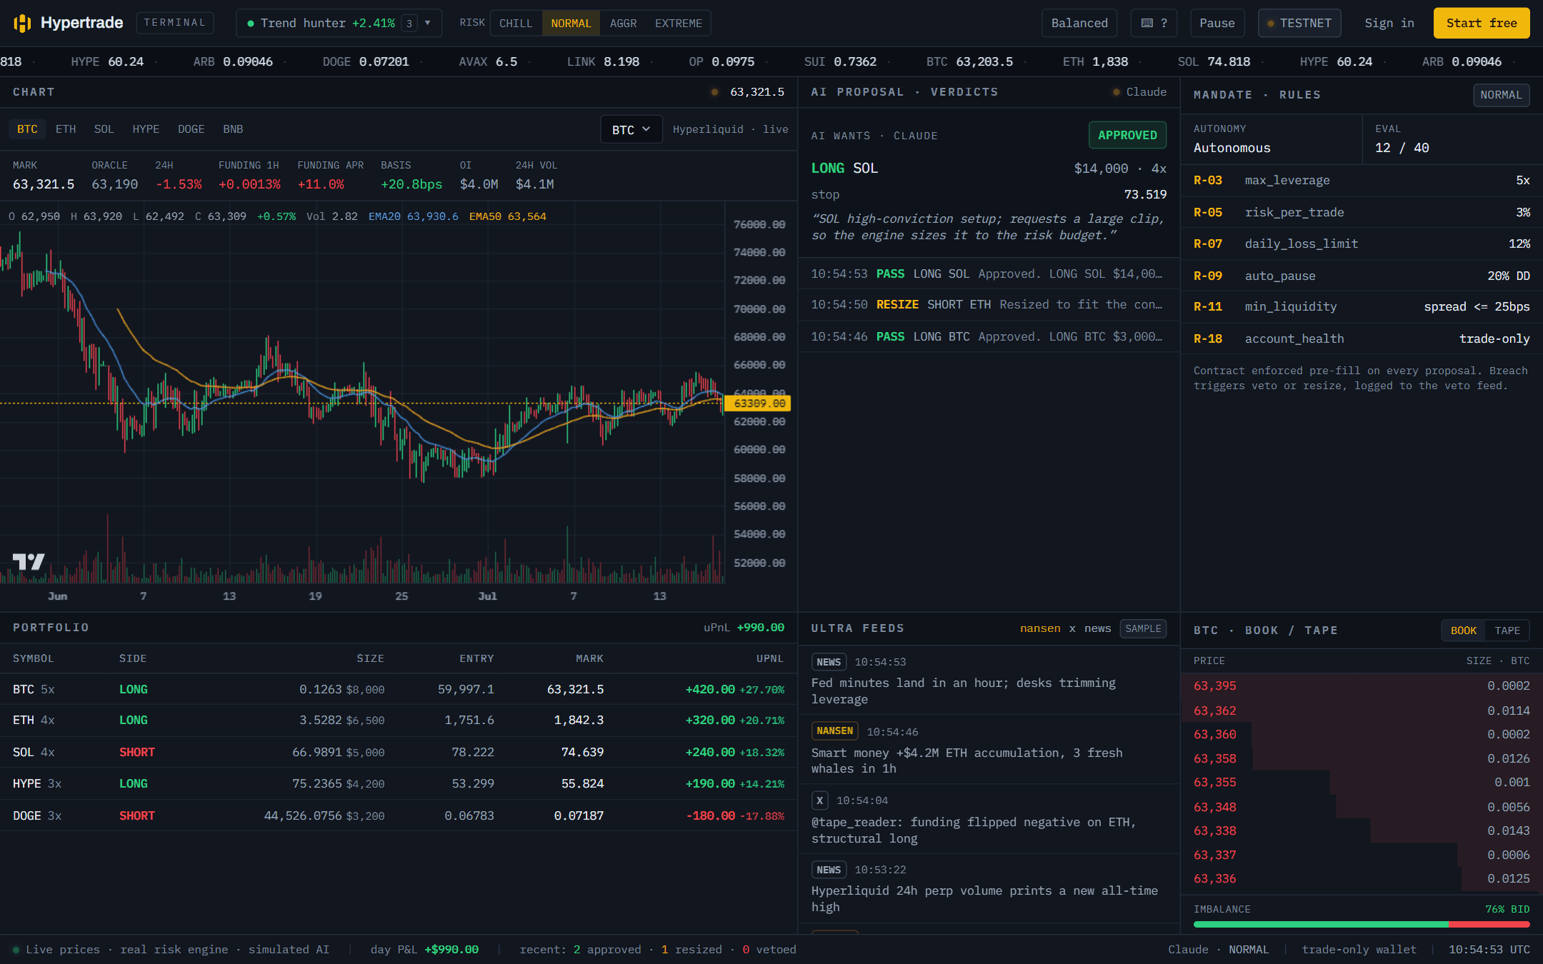Click the NANSEN source badge at 10:54:46
The image size is (1543, 964).
(834, 731)
